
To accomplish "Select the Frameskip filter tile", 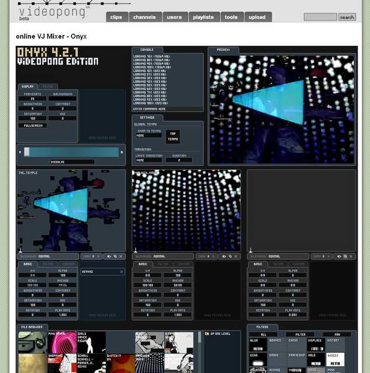I will [297, 360].
